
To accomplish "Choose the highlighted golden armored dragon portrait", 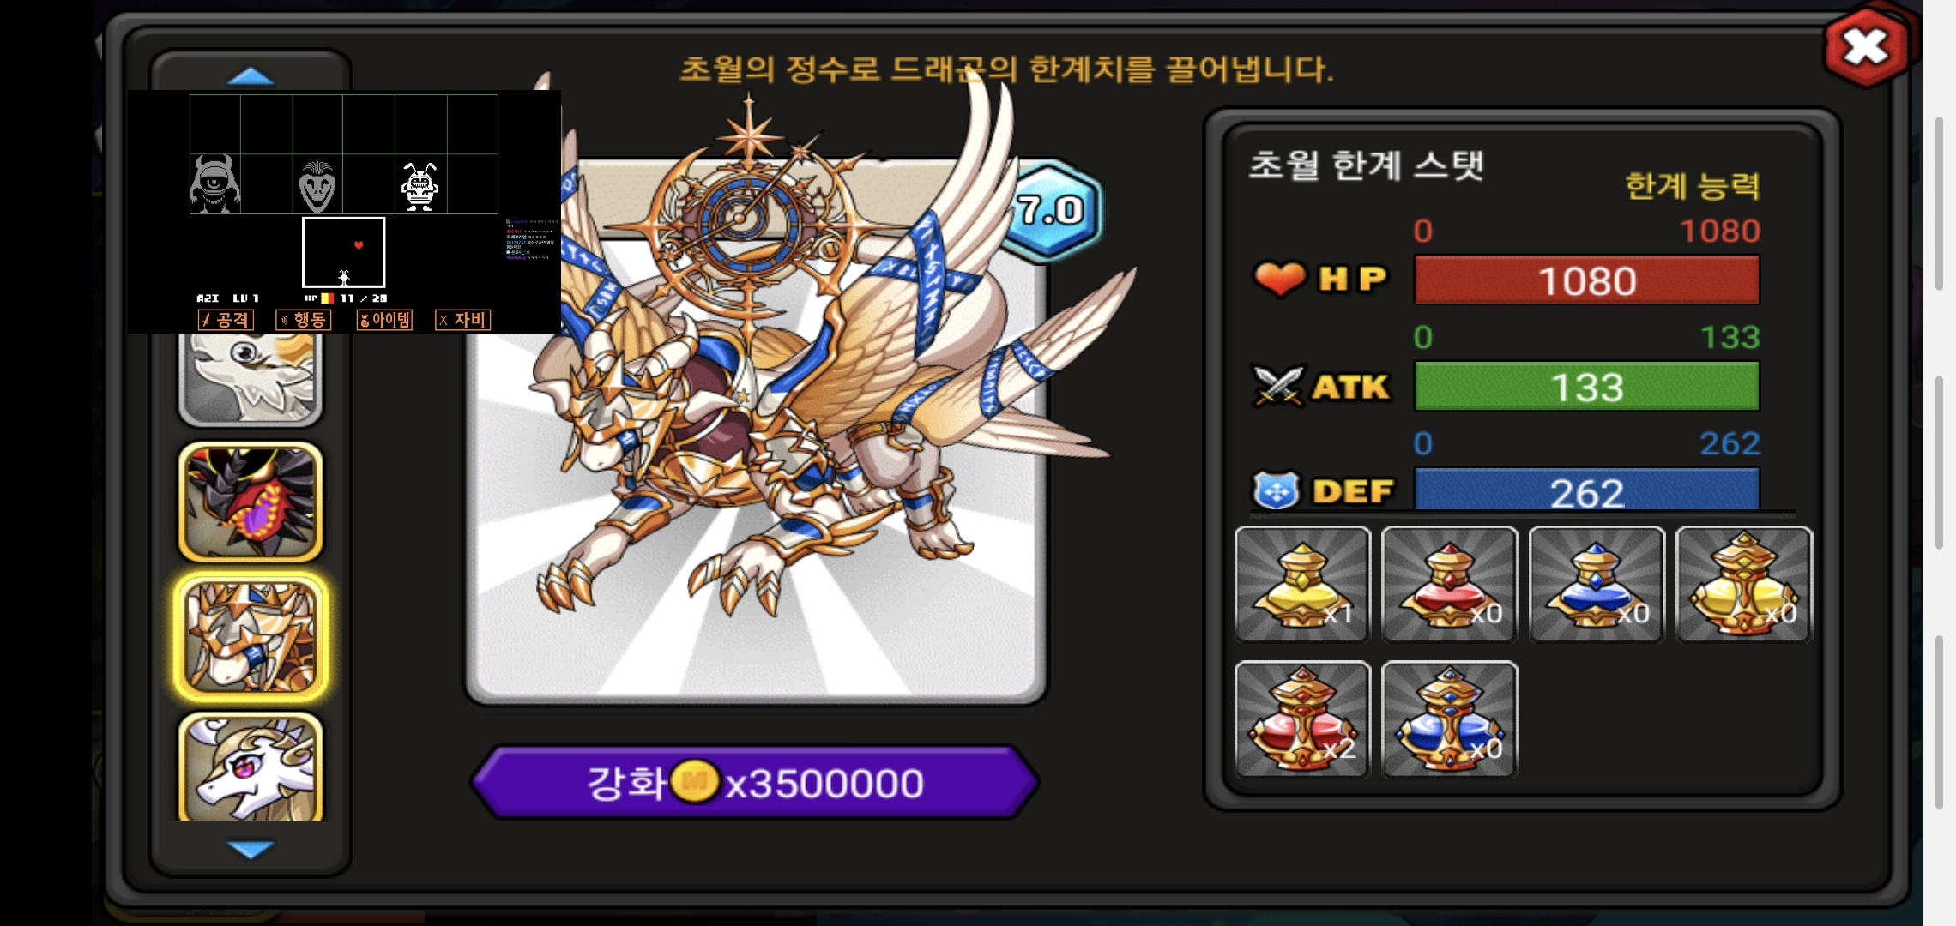I will (251, 636).
